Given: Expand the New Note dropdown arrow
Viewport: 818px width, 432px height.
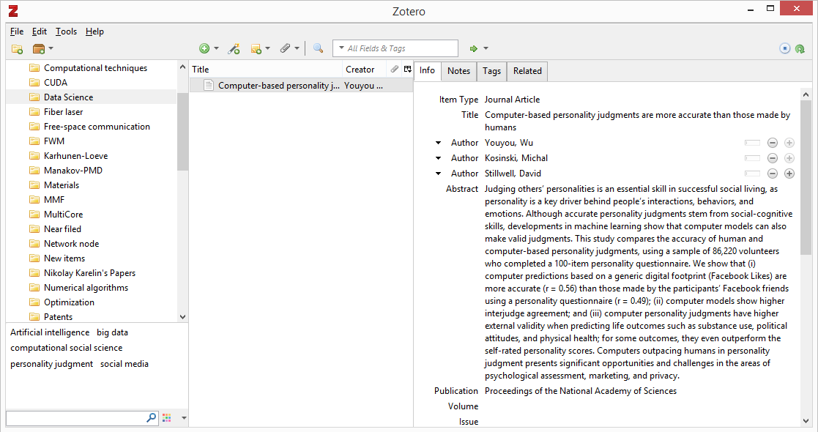Looking at the screenshot, I should (267, 48).
